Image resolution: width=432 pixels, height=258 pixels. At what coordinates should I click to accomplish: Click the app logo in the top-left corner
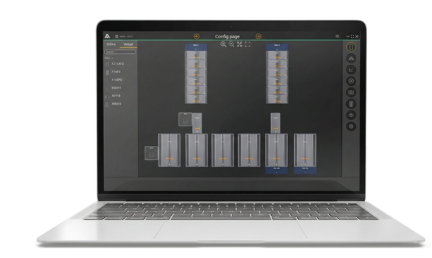point(108,36)
